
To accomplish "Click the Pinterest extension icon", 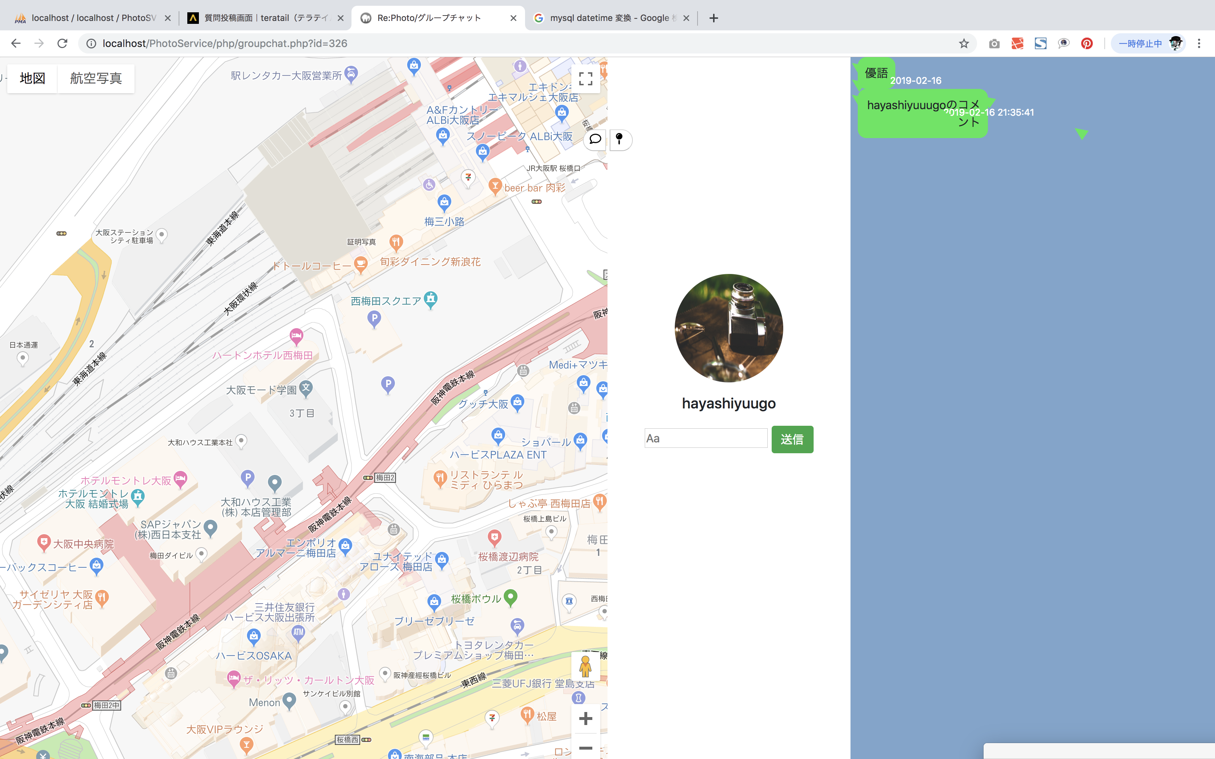I will coord(1087,44).
